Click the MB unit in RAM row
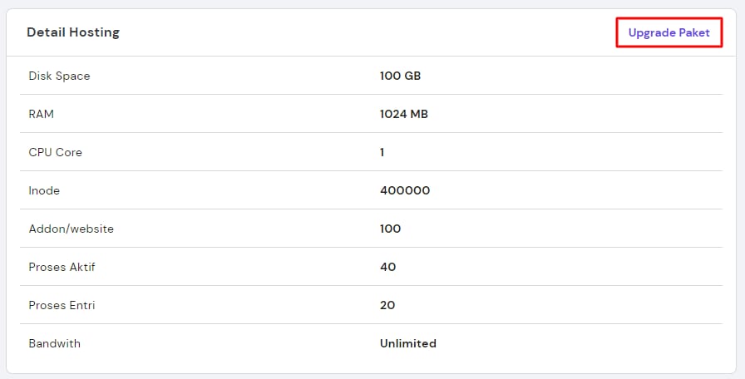Viewport: 745px width, 379px height. click(418, 114)
